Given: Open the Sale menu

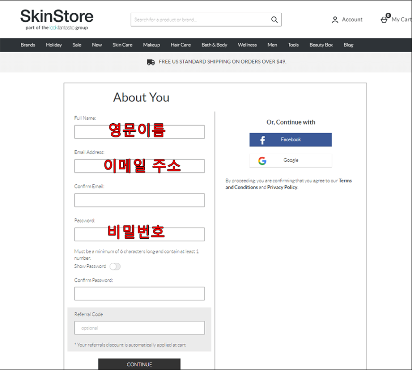Looking at the screenshot, I should [77, 45].
